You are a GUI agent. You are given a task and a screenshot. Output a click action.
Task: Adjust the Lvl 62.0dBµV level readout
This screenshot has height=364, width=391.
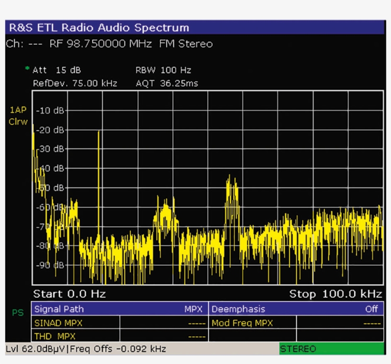[36, 349]
